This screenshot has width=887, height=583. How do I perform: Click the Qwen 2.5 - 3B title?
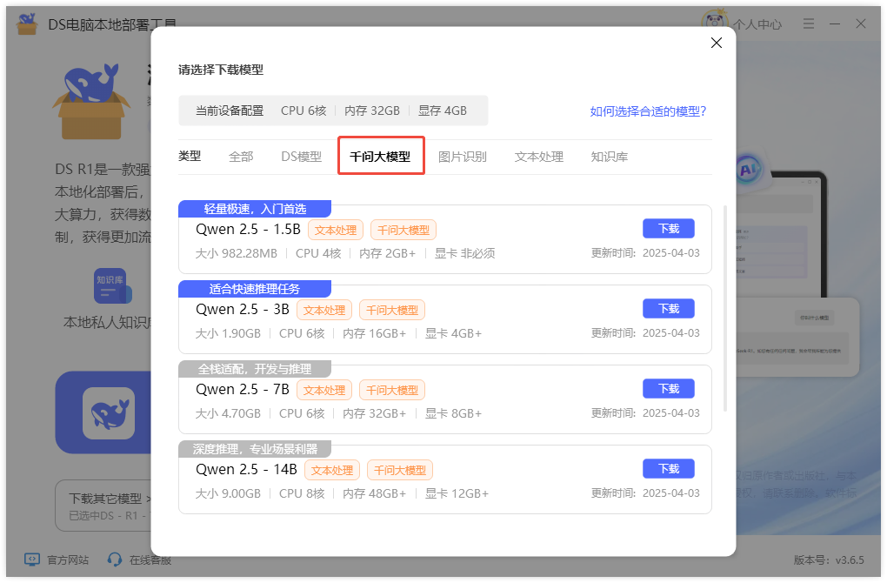coord(242,310)
